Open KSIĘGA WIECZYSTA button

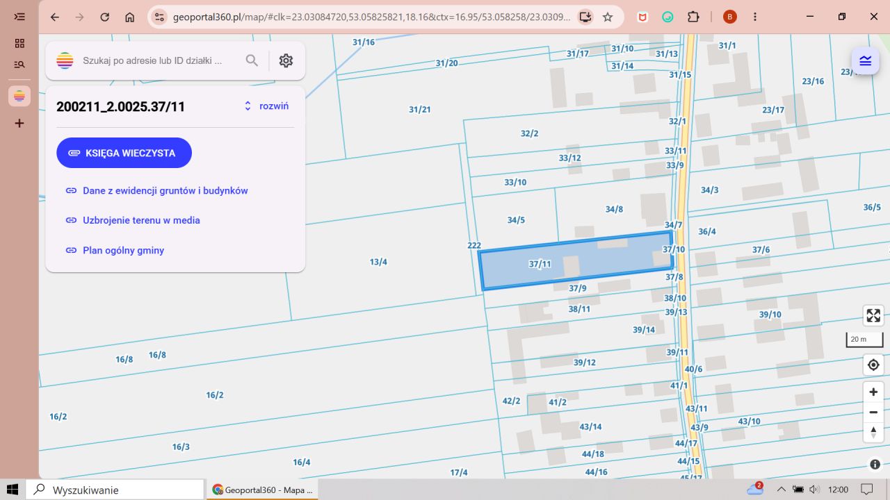click(x=124, y=153)
